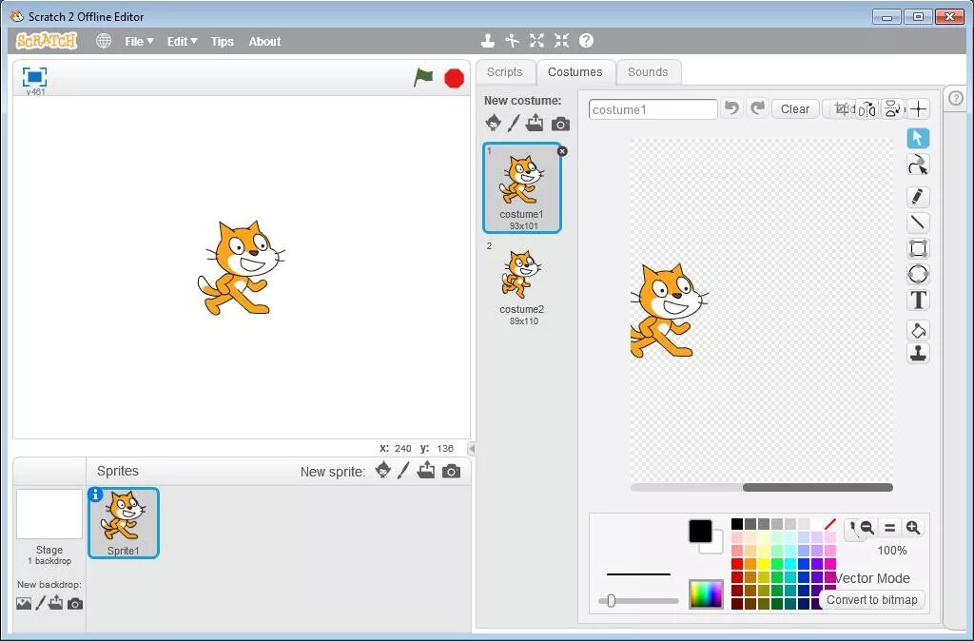Paint a new sprite
The width and height of the screenshot is (974, 641).
click(403, 470)
